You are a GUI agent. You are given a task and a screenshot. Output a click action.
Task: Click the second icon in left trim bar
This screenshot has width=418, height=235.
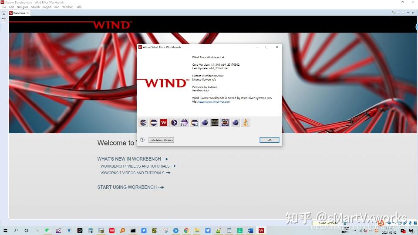point(3,19)
